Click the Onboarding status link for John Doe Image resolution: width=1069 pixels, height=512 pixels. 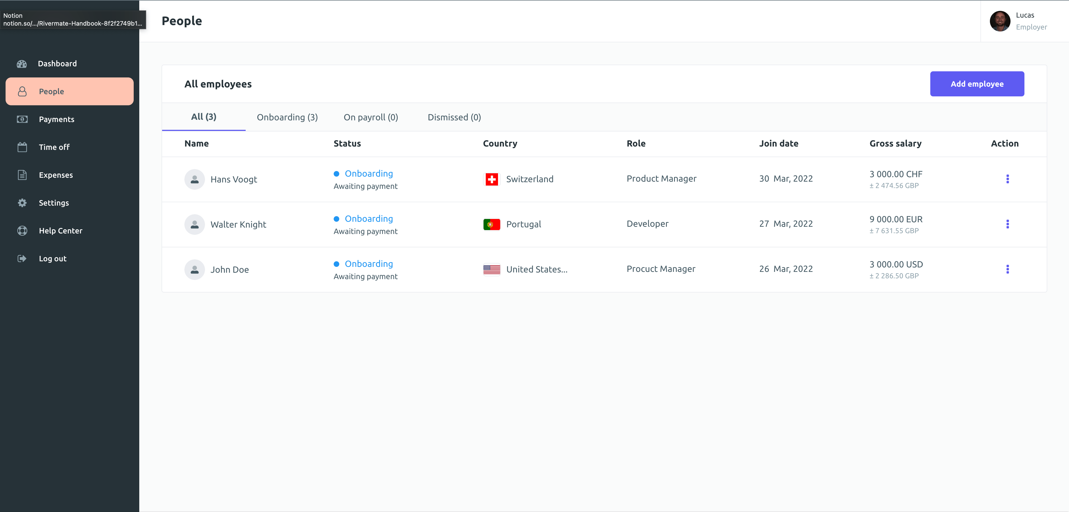(x=369, y=264)
